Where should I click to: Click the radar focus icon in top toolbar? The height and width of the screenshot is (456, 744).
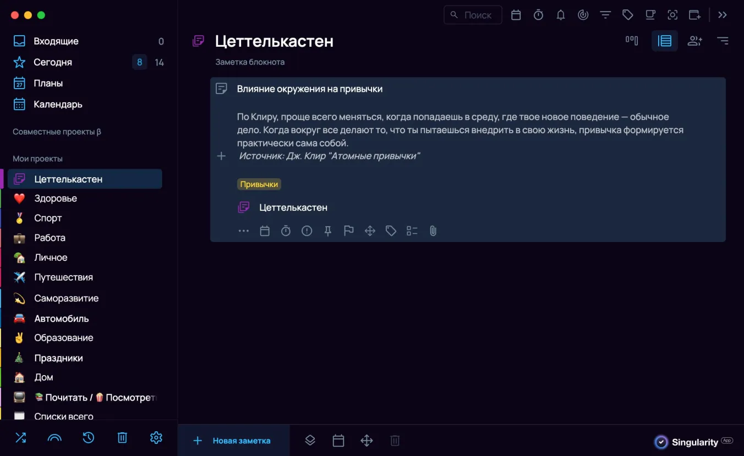coord(583,15)
